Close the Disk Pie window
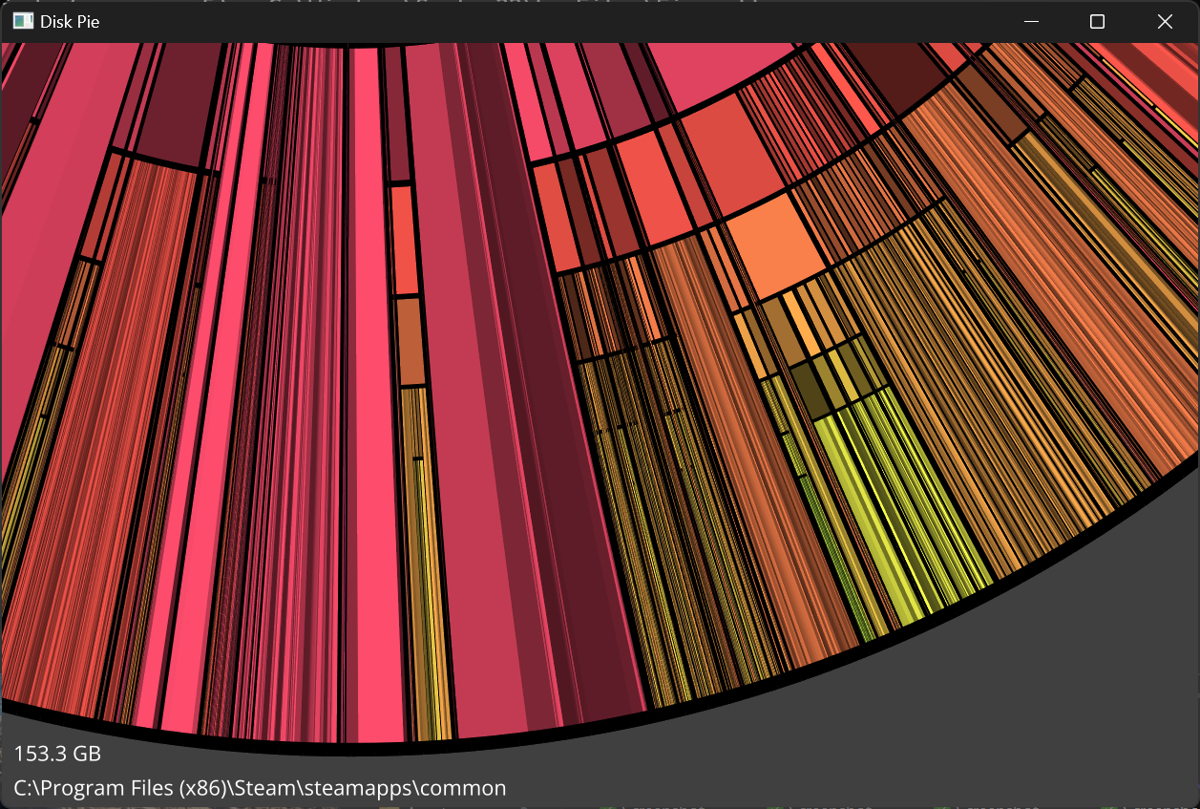This screenshot has width=1200, height=809. tap(1164, 21)
